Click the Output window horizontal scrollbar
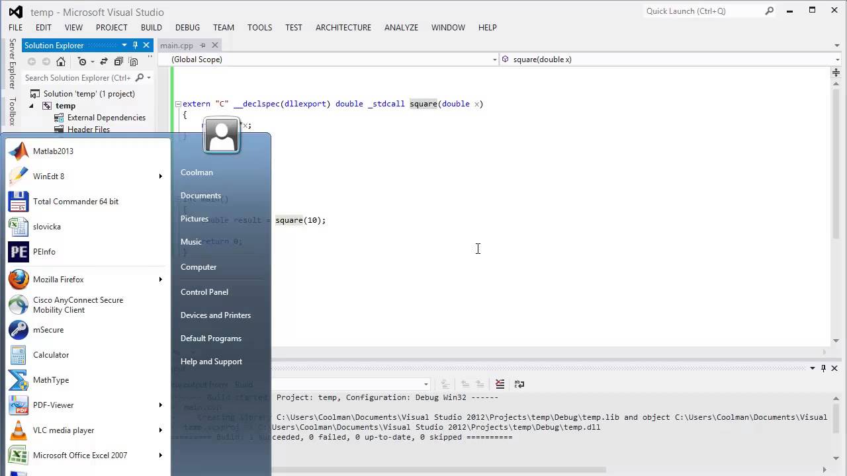 [438, 470]
